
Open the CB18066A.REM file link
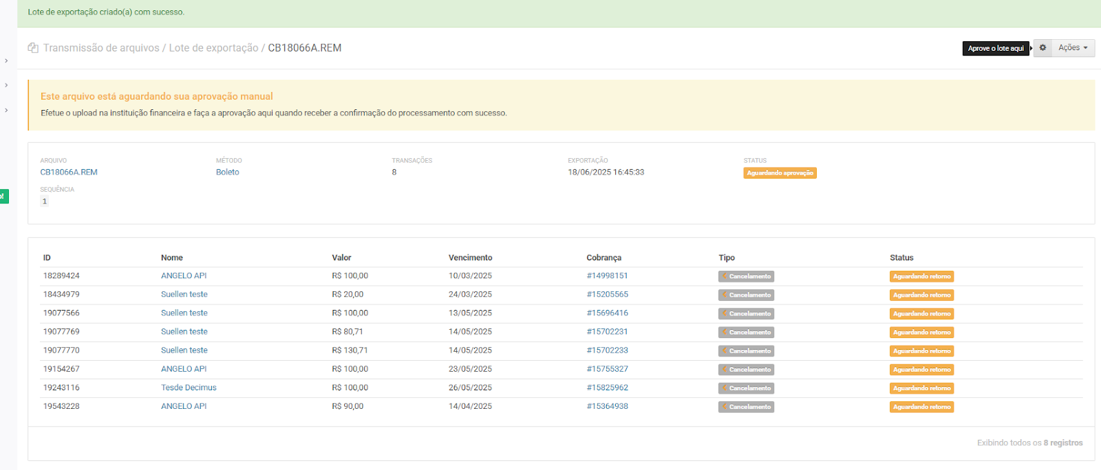[69, 172]
